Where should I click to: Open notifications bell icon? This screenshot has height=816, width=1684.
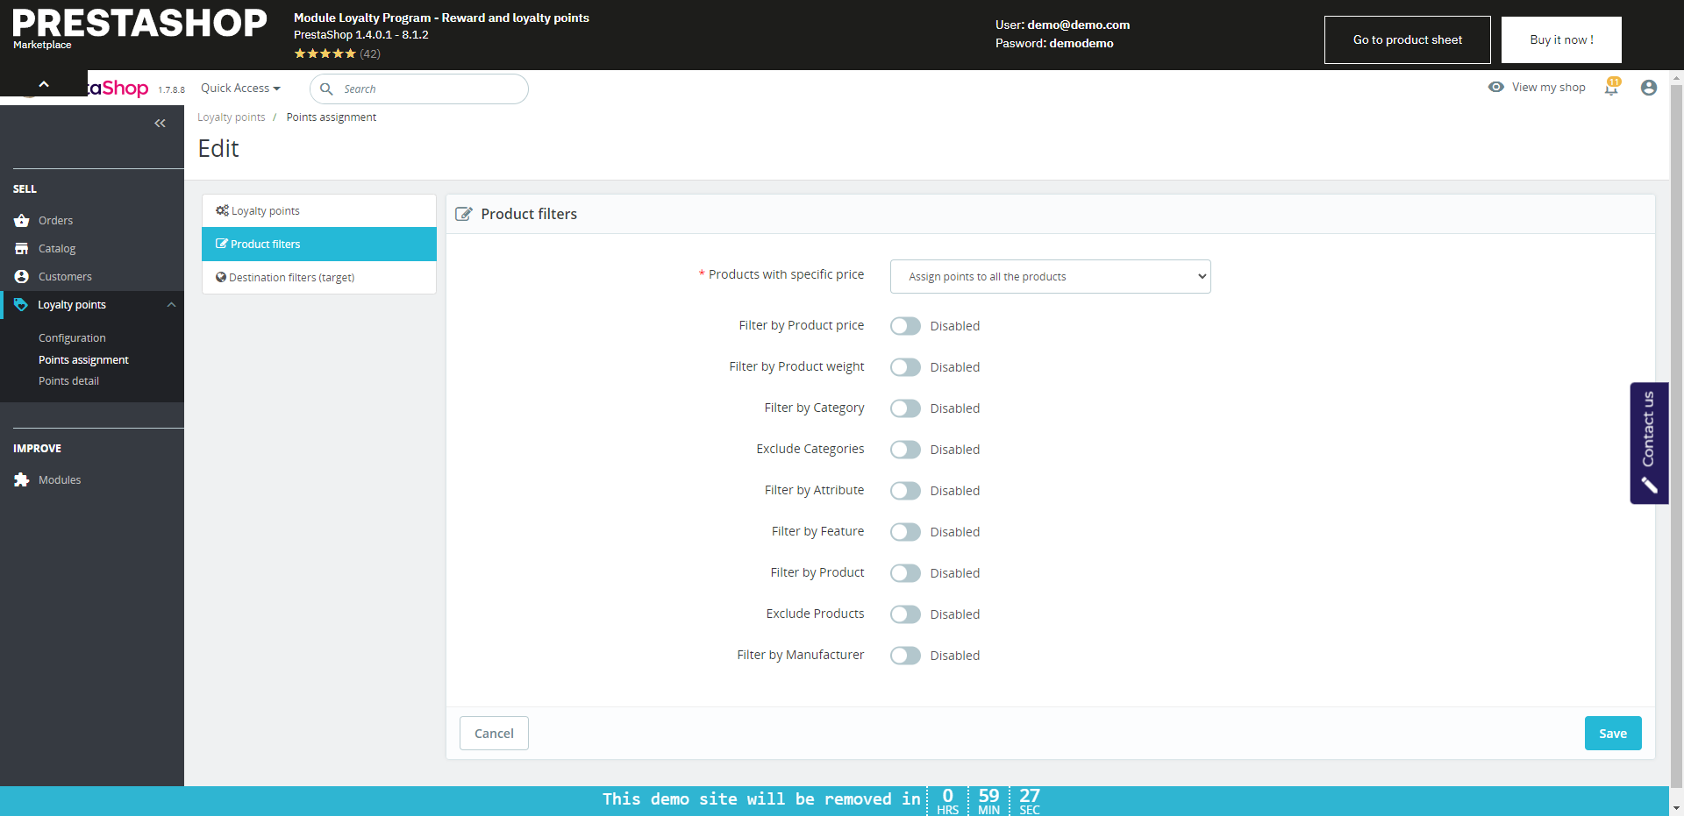click(x=1612, y=87)
